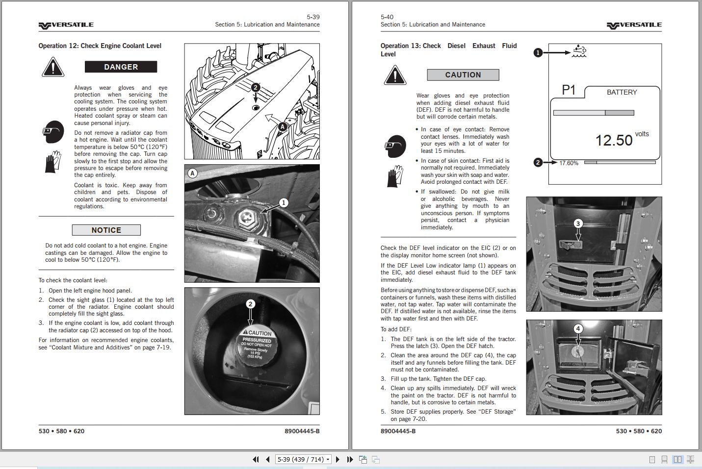This screenshot has height=469, width=702.
Task: Click the gloves icon on the DEF page
Action: pyautogui.click(x=395, y=176)
